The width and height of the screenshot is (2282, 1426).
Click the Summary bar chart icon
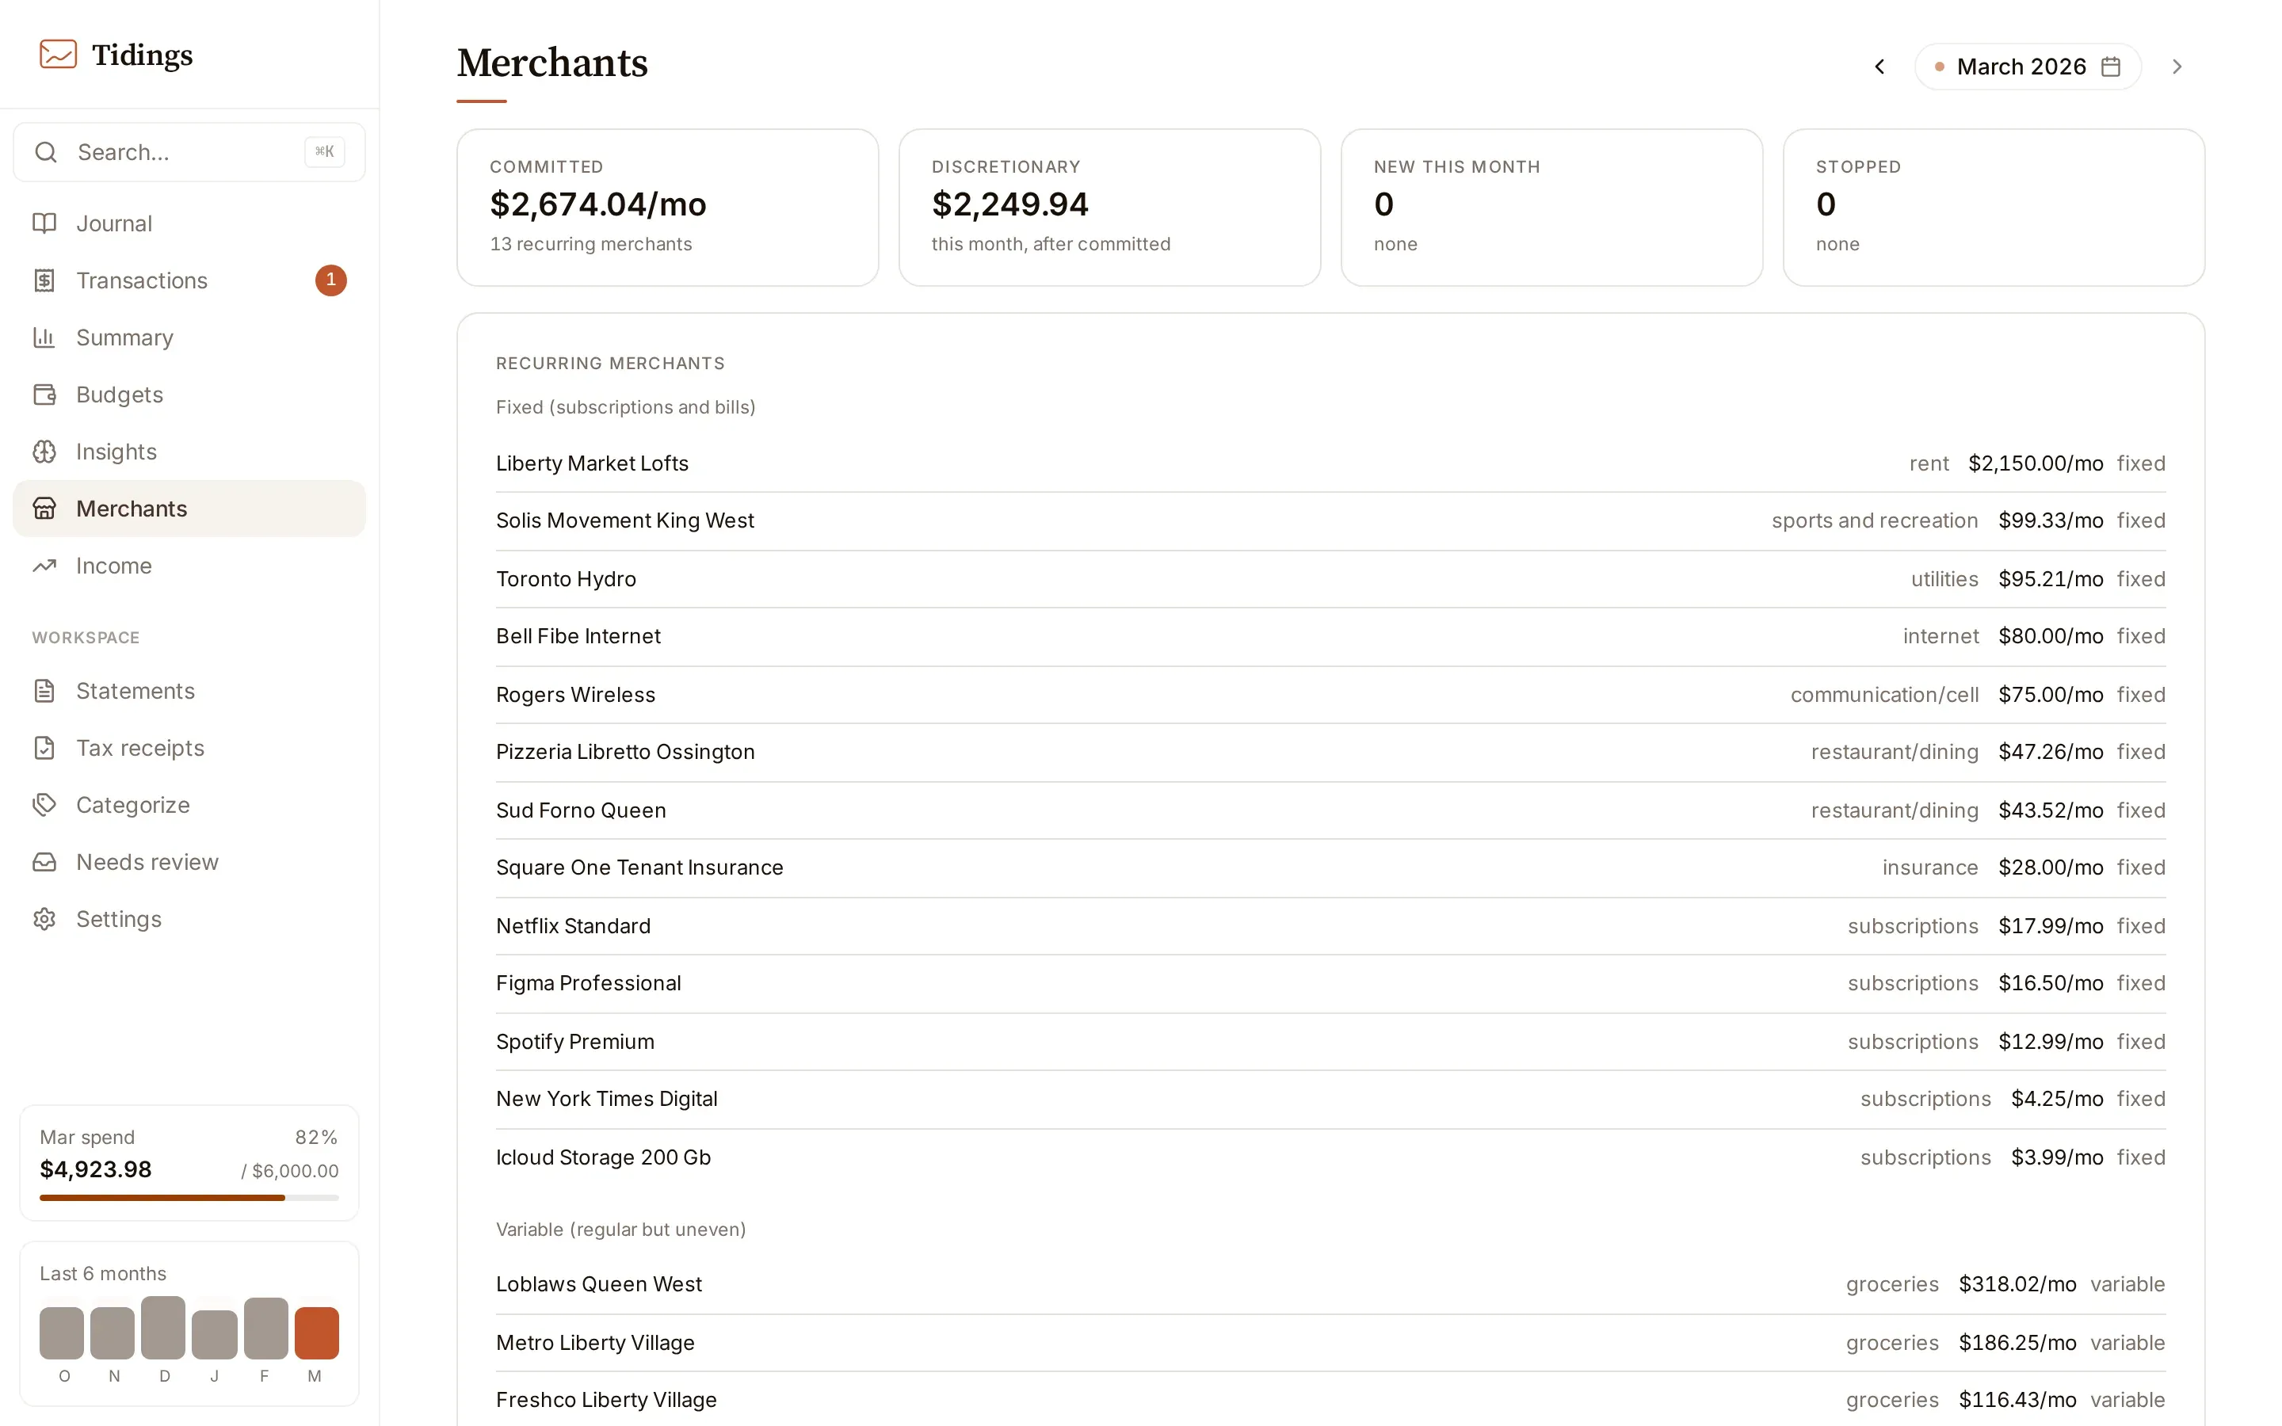(44, 337)
